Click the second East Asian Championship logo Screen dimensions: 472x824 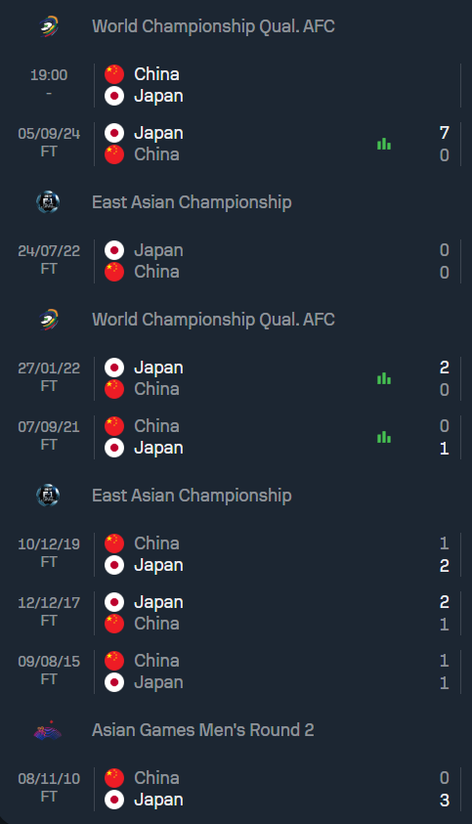48,496
